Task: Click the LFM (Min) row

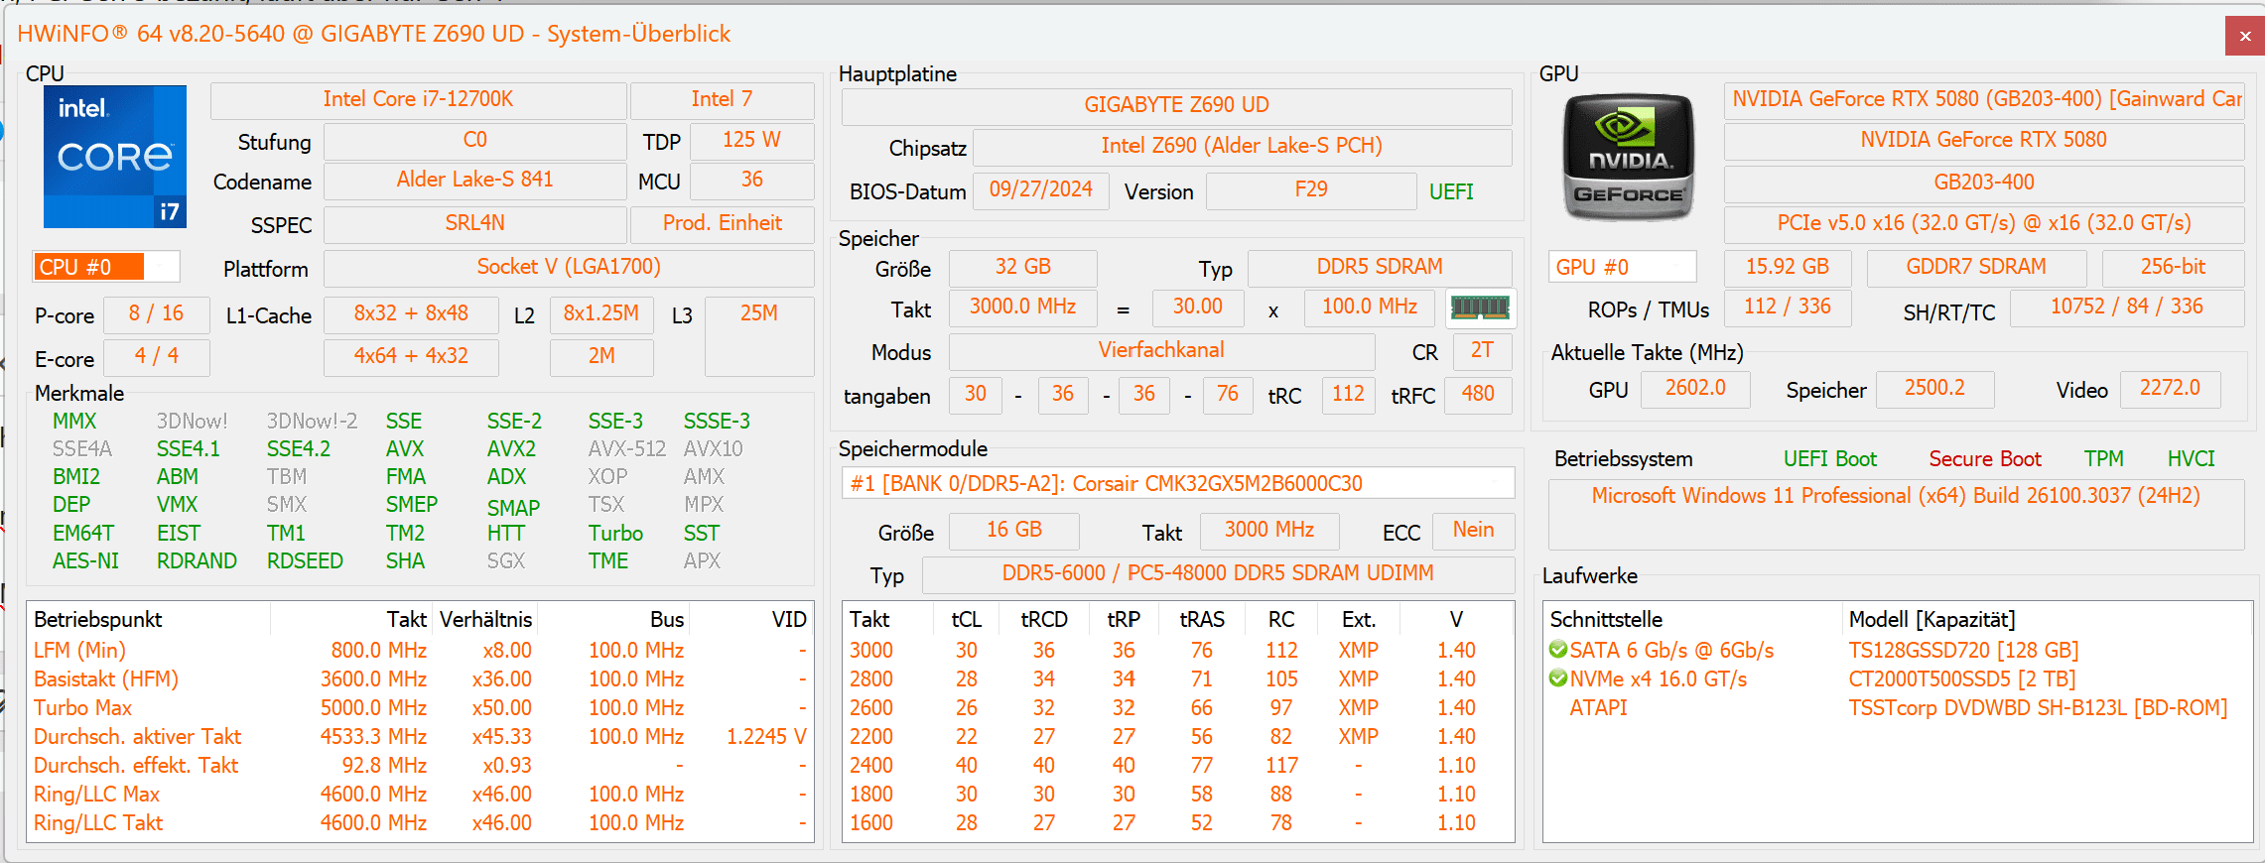Action: pyautogui.click(x=420, y=651)
